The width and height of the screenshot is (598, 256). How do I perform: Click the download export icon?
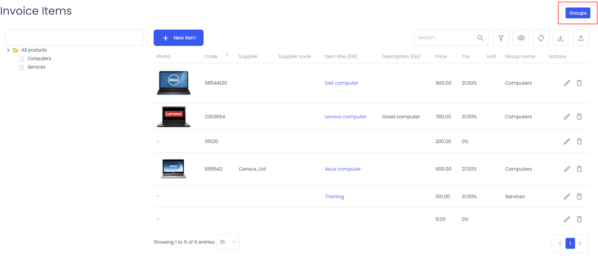[561, 38]
